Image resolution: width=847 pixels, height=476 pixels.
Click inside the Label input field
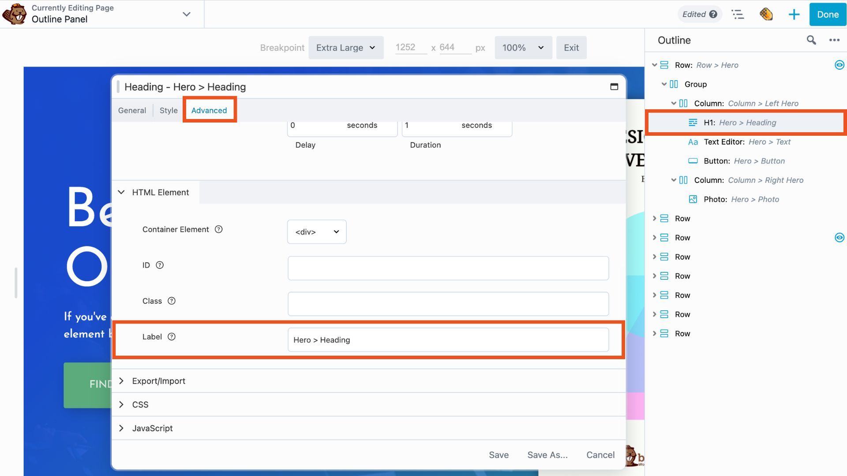point(448,339)
